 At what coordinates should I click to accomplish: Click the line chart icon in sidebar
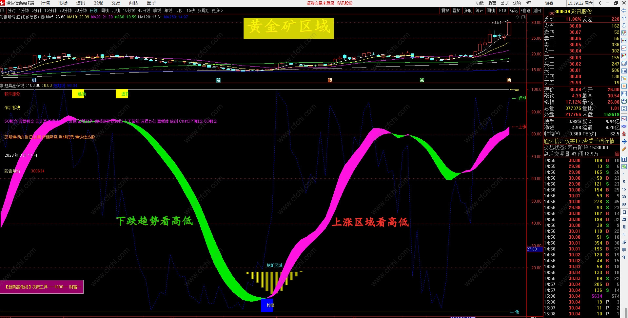tap(624, 48)
